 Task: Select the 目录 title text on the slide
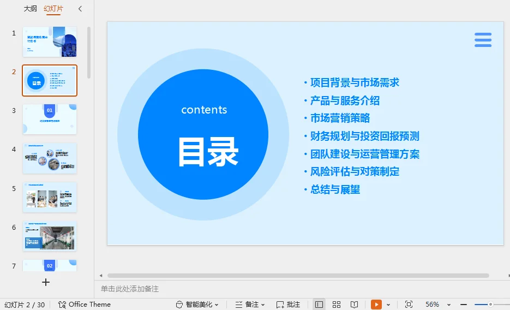point(208,152)
